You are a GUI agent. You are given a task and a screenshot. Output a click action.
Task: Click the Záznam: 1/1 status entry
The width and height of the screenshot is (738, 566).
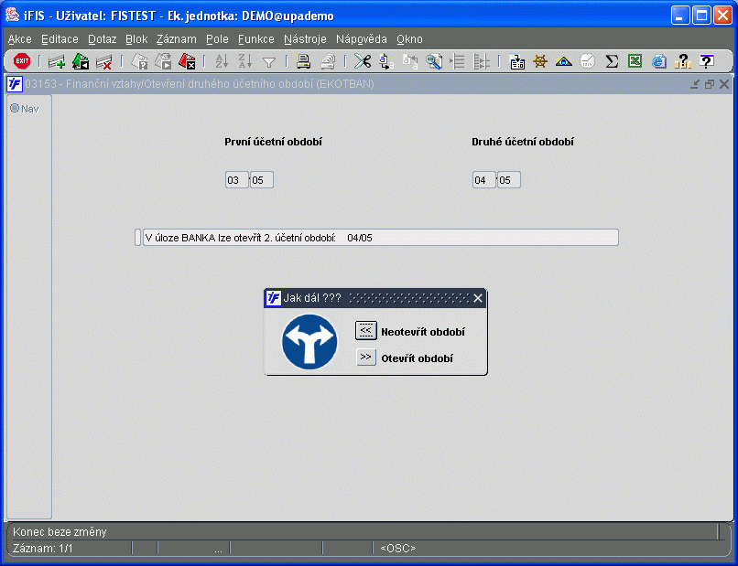(42, 548)
